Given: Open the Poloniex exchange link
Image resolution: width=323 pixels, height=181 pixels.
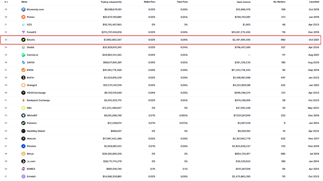Looking at the screenshot, I should tap(32, 123).
